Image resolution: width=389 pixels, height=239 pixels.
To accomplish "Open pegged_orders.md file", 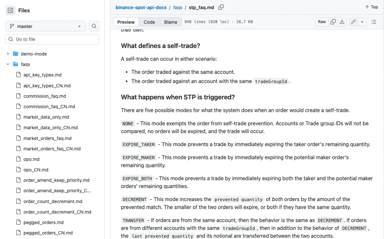I will (x=43, y=222).
